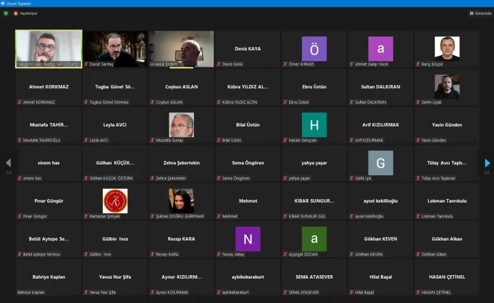The image size is (494, 303).
Task: Go to next gallery page with right arrow
Action: (x=487, y=163)
